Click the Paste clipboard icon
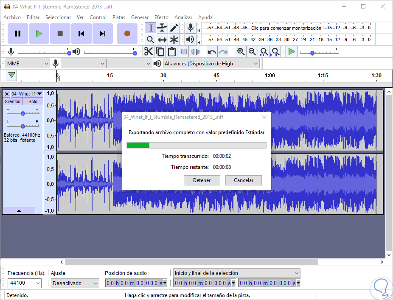Screen dimensions: 393x300 (171, 52)
